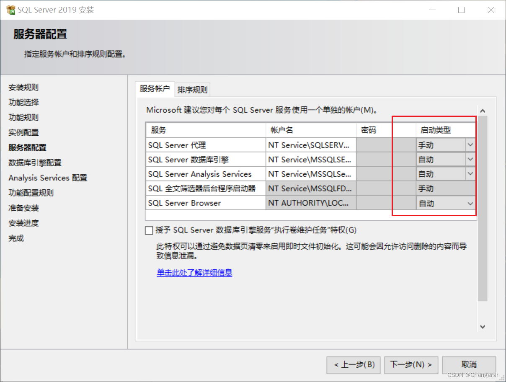Click the password cell for SQL Server 代理

click(386, 145)
